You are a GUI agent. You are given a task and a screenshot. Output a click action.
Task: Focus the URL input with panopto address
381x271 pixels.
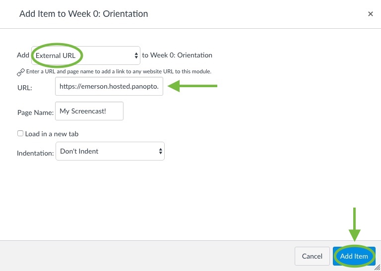[x=109, y=86]
